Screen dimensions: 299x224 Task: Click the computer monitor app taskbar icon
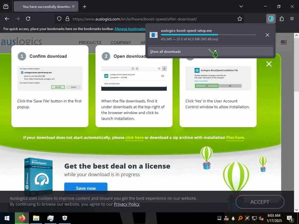click(x=50, y=218)
